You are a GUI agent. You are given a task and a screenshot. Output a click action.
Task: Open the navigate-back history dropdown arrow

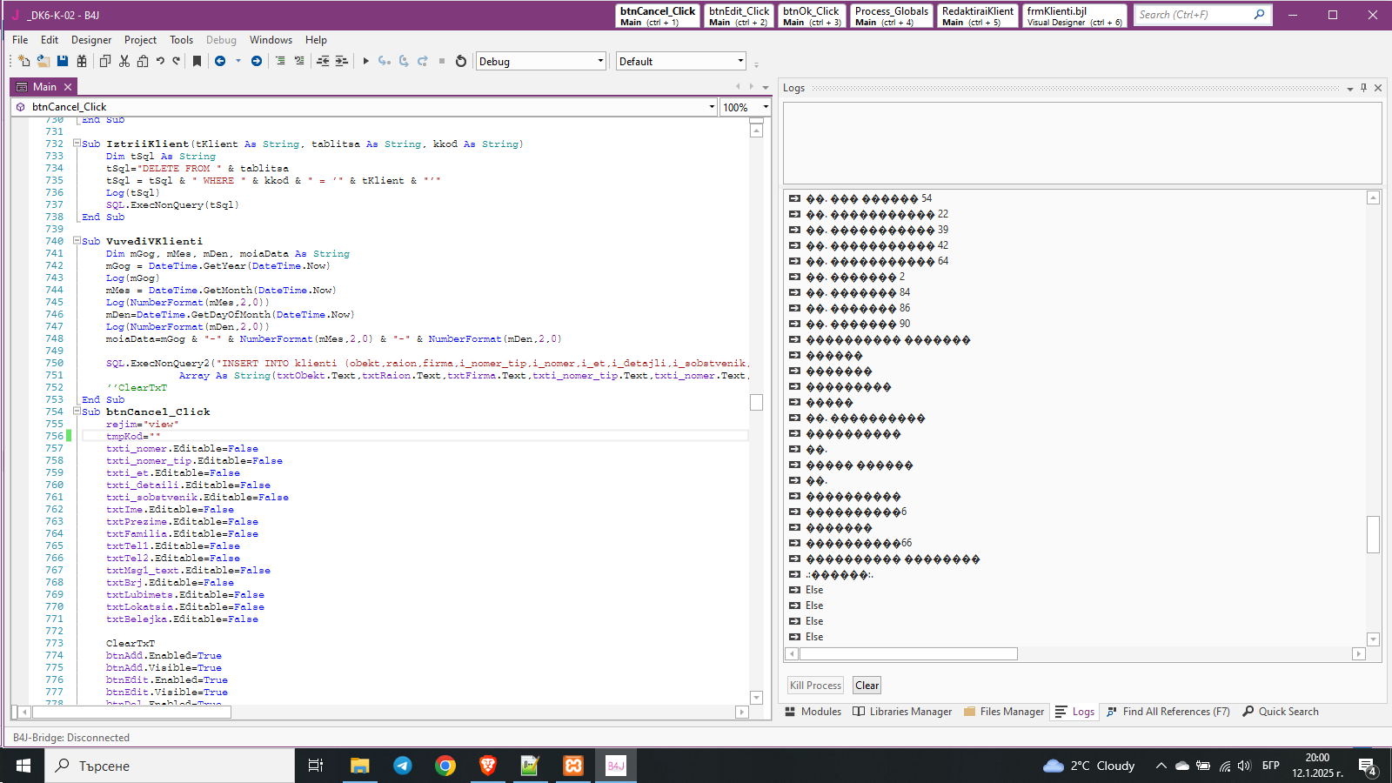pyautogui.click(x=238, y=61)
